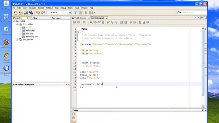219x123 pixels.
Task: Close the index.php editor tab
Action: pyautogui.click(x=106, y=18)
